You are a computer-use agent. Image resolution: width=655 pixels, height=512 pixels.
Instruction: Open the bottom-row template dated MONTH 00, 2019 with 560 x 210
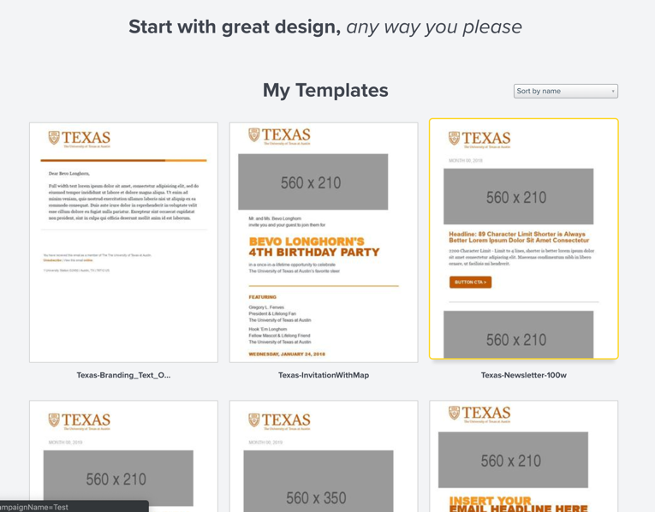click(123, 456)
